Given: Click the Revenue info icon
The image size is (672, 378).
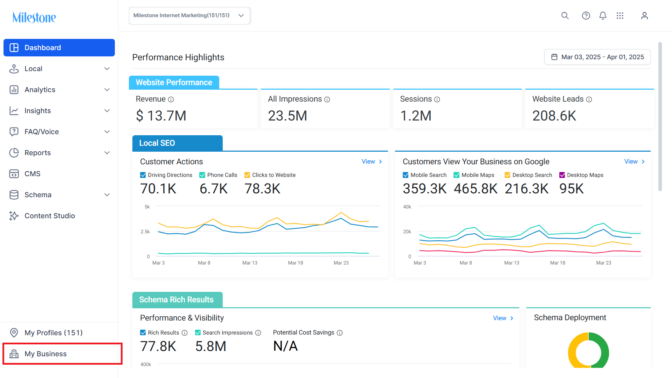Looking at the screenshot, I should 171,99.
